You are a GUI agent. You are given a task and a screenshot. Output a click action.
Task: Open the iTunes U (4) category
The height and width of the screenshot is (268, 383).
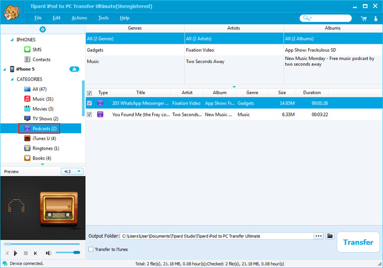coord(44,138)
